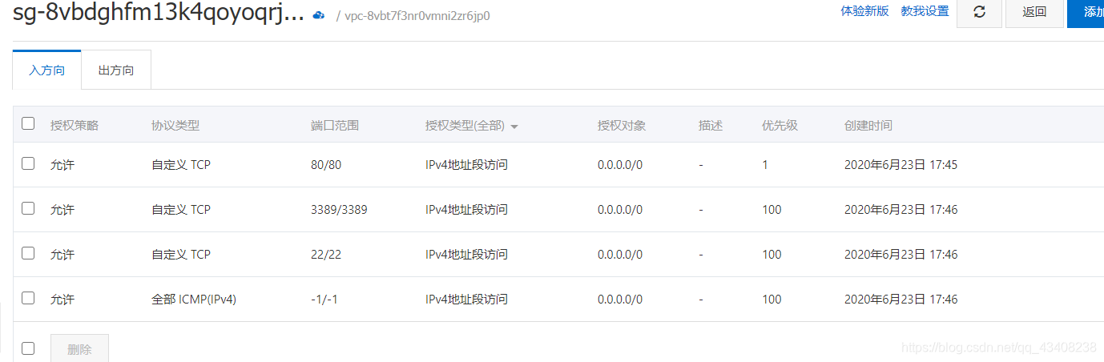The height and width of the screenshot is (362, 1104).
Task: Click the 创建时间 column header
Action: pyautogui.click(x=868, y=126)
